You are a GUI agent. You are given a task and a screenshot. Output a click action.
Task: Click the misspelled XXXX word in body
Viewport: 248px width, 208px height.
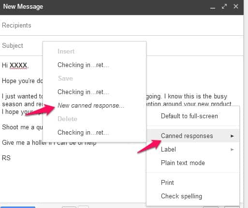click(x=18, y=66)
